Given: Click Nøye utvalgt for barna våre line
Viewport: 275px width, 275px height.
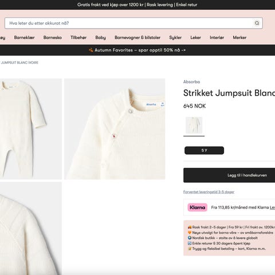Looking at the screenshot, I should pyautogui.click(x=230, y=233).
